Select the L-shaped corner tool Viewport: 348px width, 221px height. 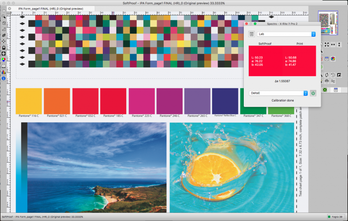pyautogui.click(x=4, y=29)
